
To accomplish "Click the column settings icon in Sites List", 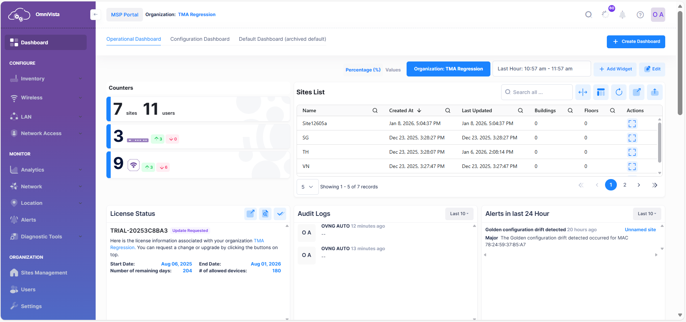I will [601, 92].
